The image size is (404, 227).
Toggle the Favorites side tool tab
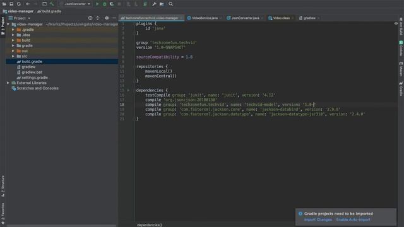(3, 213)
